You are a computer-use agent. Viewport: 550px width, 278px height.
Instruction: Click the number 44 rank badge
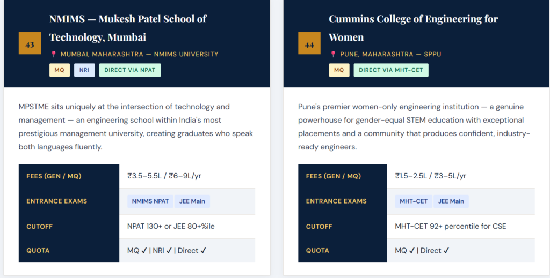coord(309,44)
